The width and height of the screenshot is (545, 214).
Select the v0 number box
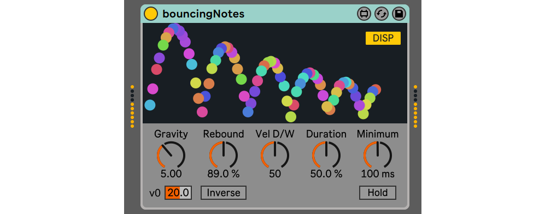tap(178, 193)
